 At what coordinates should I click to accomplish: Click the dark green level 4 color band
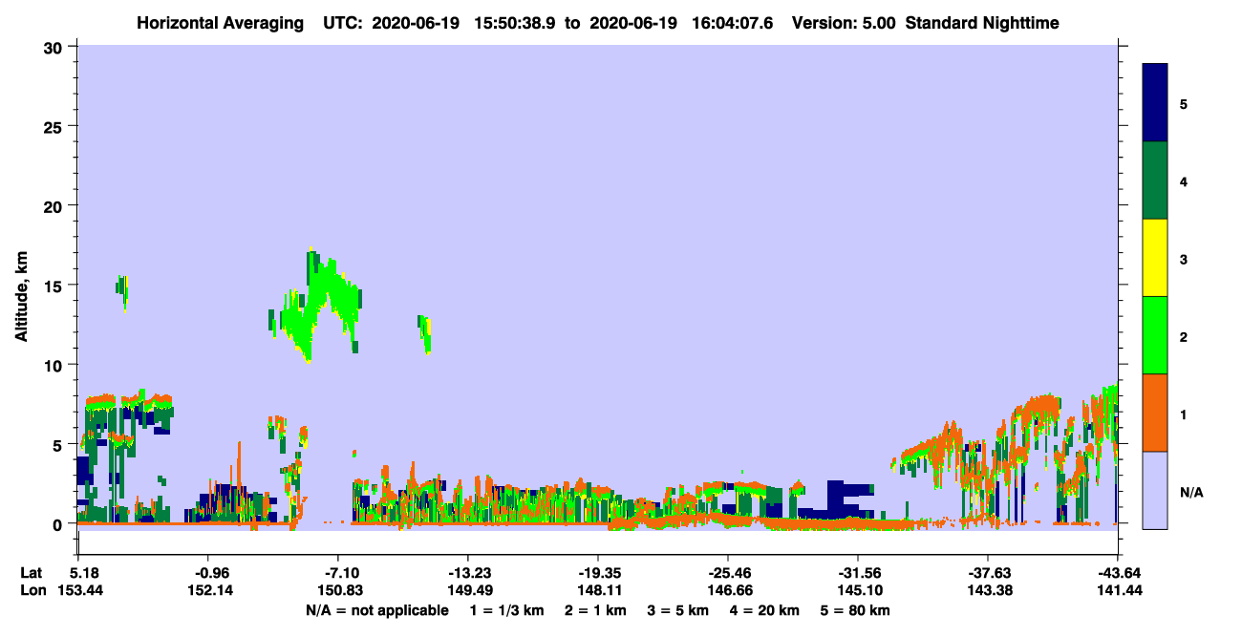(1155, 180)
